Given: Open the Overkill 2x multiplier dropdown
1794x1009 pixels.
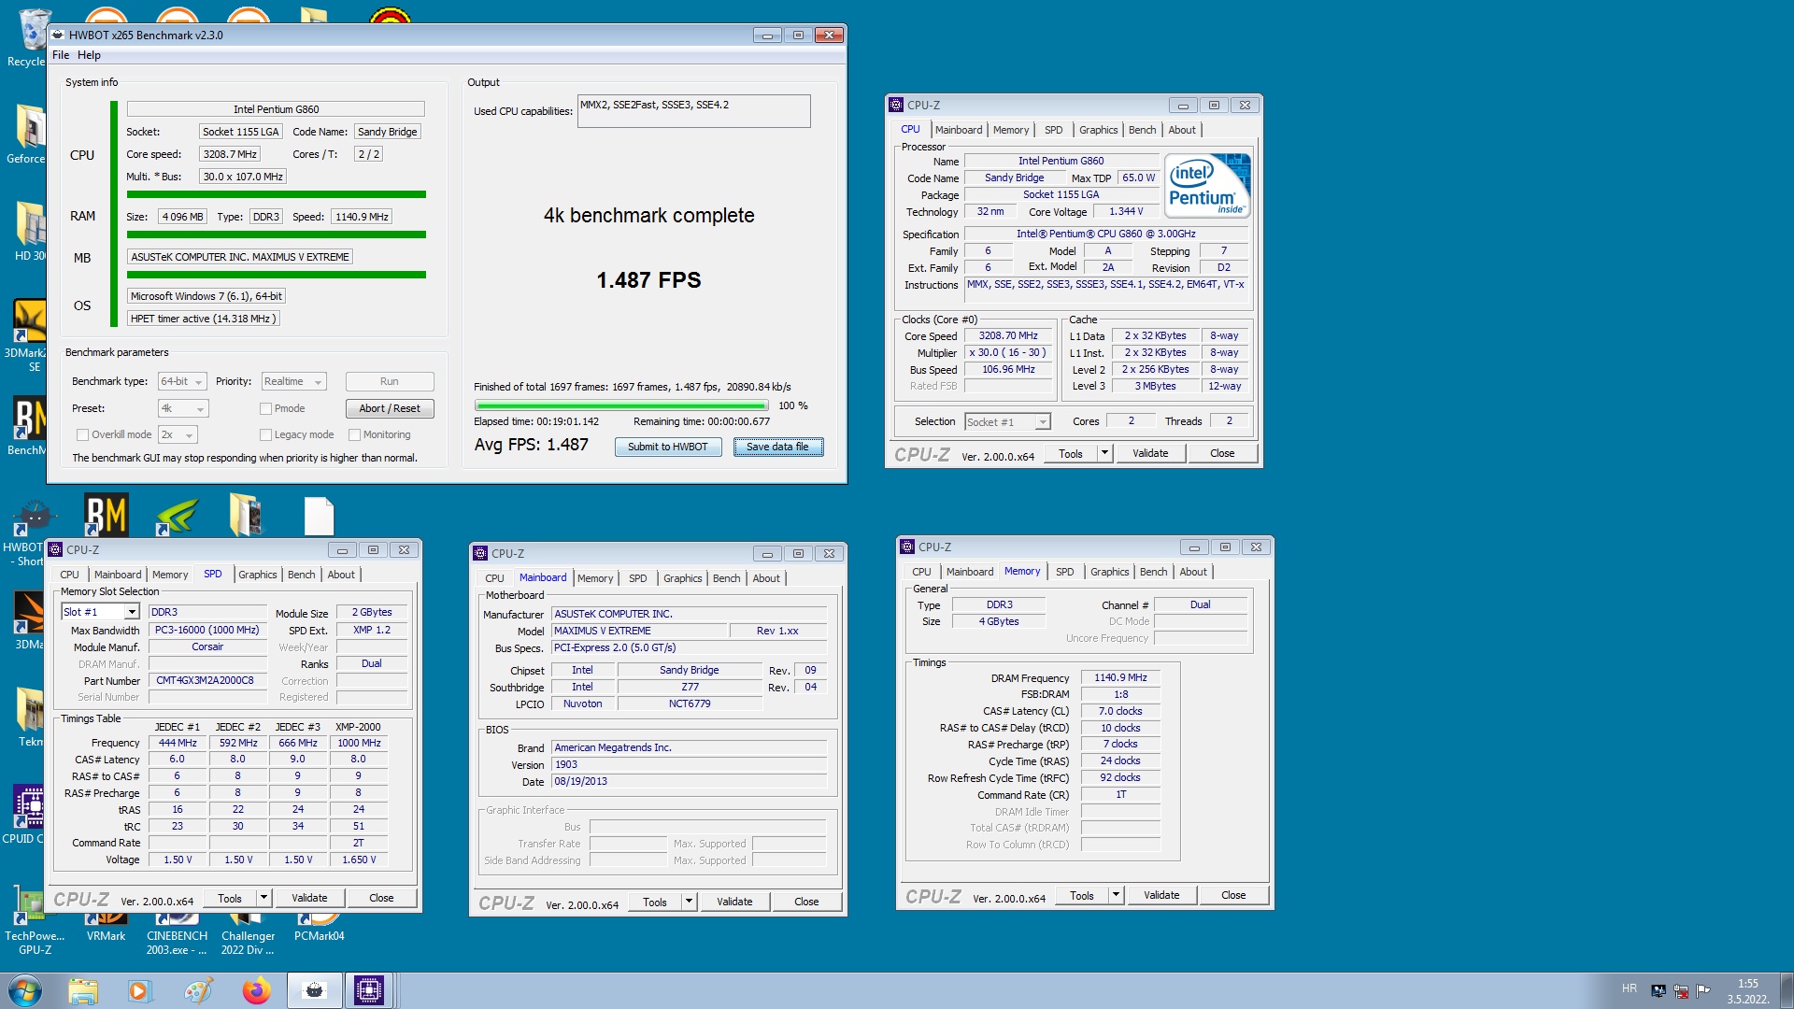Looking at the screenshot, I should 178,434.
